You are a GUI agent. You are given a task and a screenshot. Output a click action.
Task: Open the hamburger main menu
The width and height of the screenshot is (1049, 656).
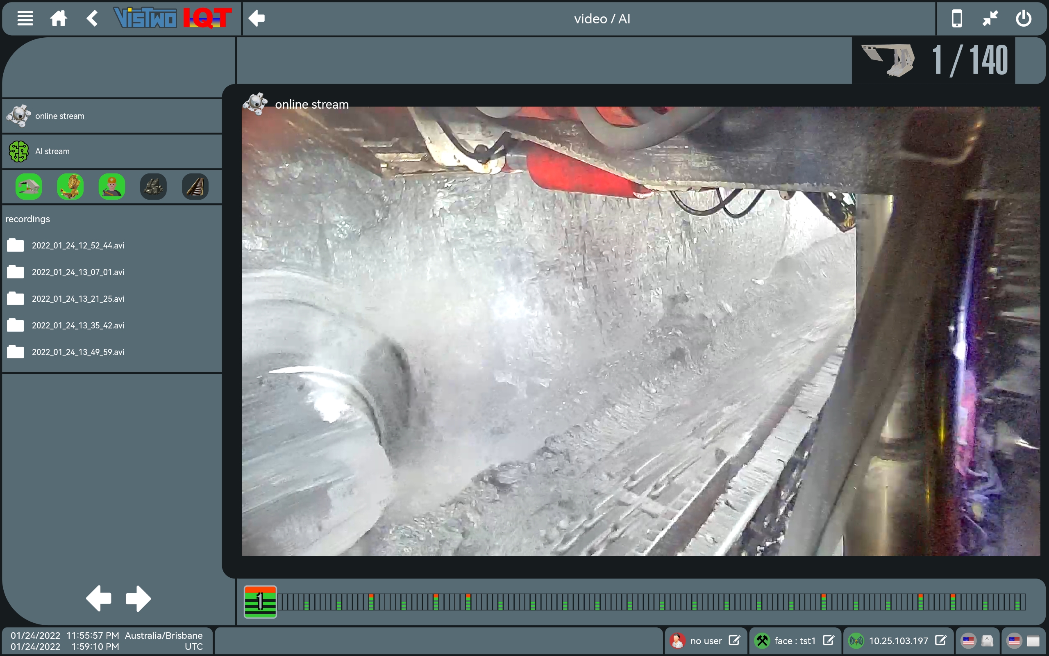(25, 19)
